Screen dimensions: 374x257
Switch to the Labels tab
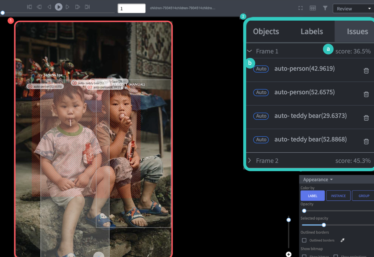[312, 31]
